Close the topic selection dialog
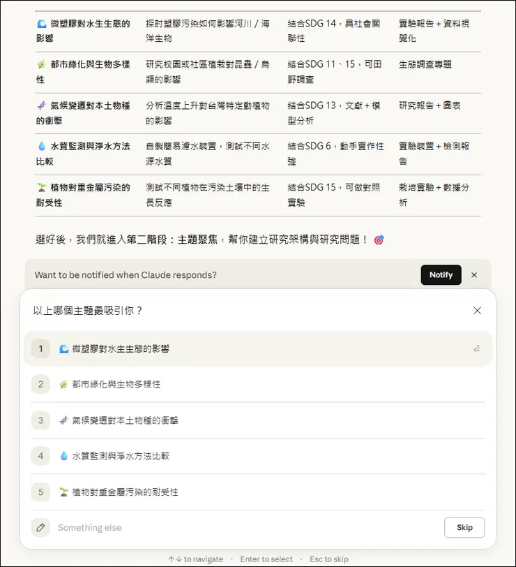 pos(477,310)
